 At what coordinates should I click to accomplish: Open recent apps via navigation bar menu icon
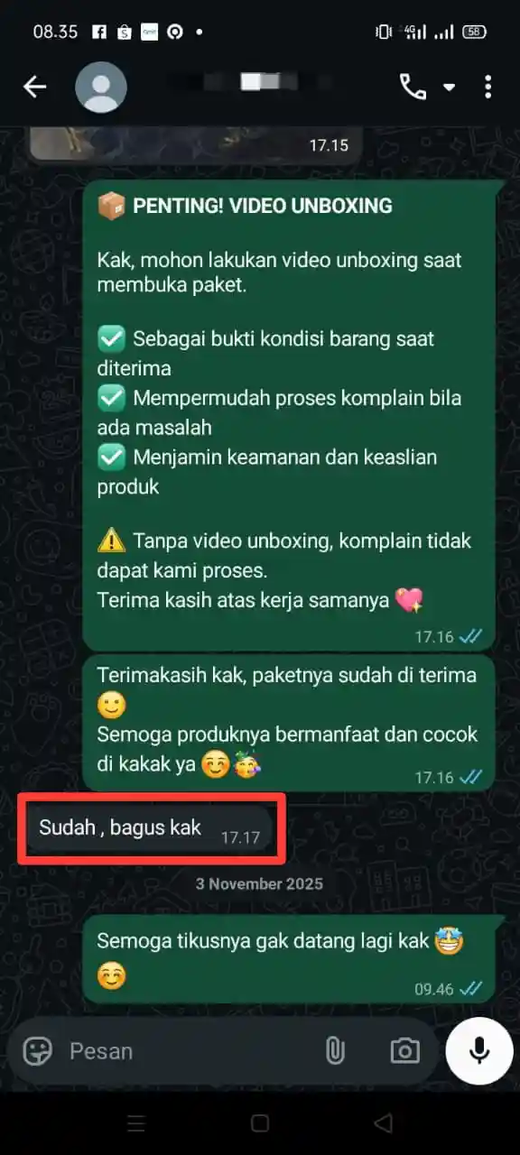click(x=136, y=1123)
